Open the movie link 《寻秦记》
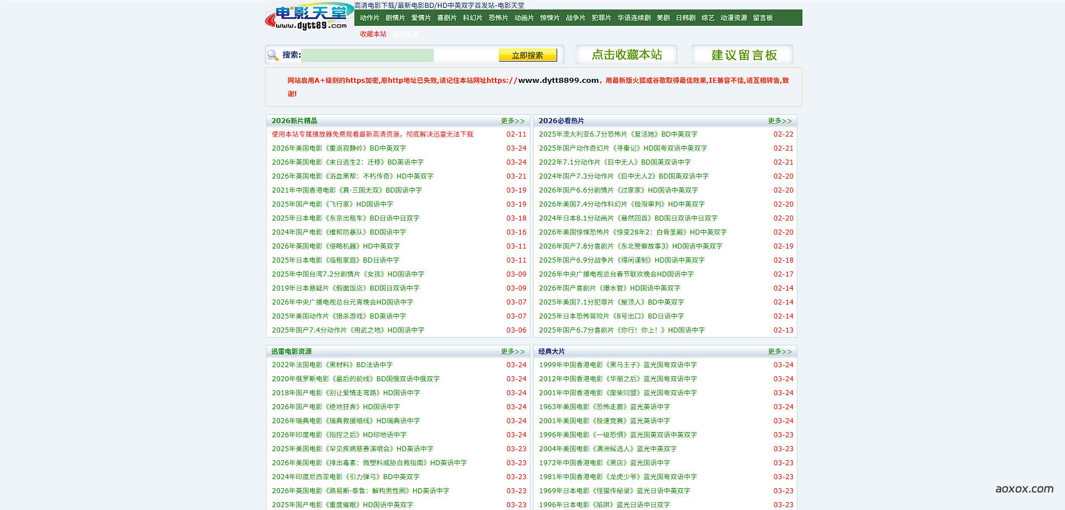1065x510 pixels. 623,148
